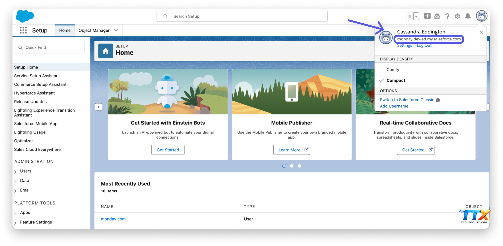The image size is (503, 246).
Task: Click the User type cell
Action: tap(248, 219)
